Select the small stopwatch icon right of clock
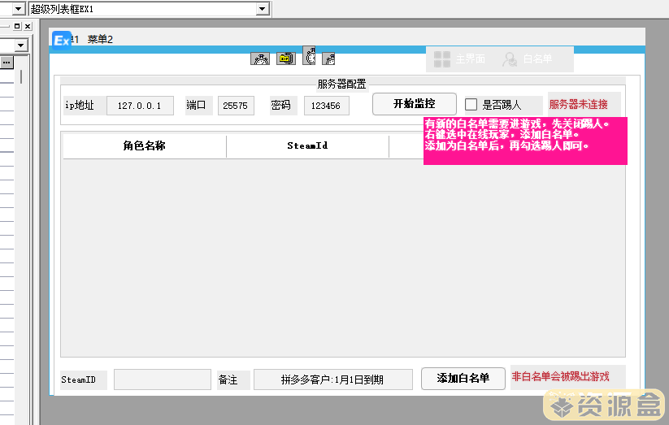Image resolution: width=669 pixels, height=425 pixels. (x=328, y=59)
